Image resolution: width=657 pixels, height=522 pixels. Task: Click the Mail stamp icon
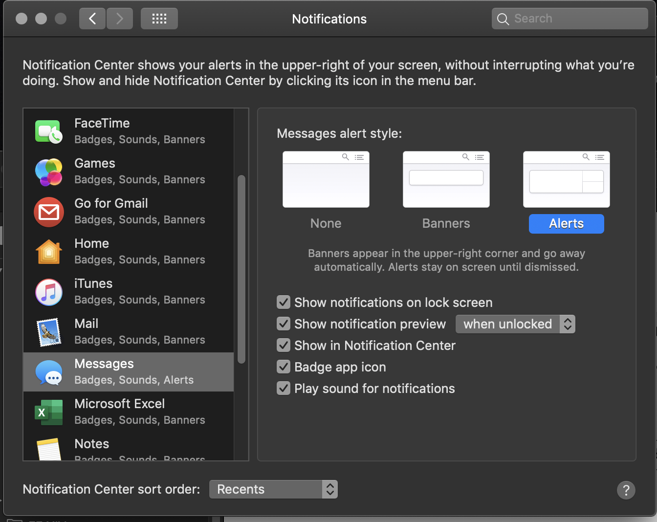point(48,332)
